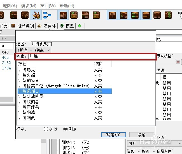Select 训练收割者 in the list

coord(64,102)
